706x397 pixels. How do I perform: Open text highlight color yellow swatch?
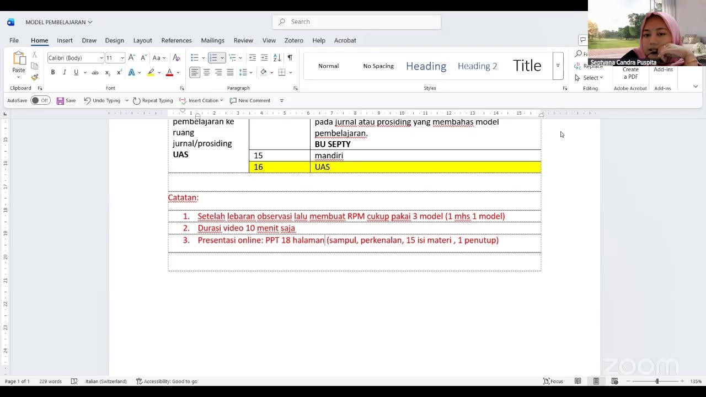[151, 73]
